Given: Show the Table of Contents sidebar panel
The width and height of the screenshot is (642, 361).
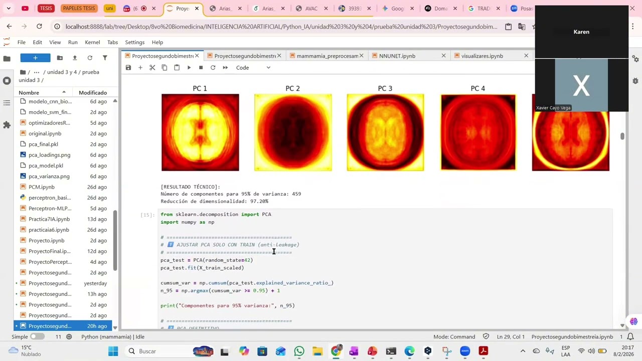Looking at the screenshot, I should (7, 103).
